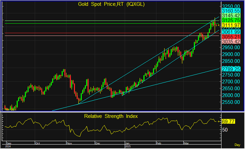Select the cyan 3160.55 price tag
Image resolution: width=245 pixels, height=149 pixels.
click(x=230, y=11)
